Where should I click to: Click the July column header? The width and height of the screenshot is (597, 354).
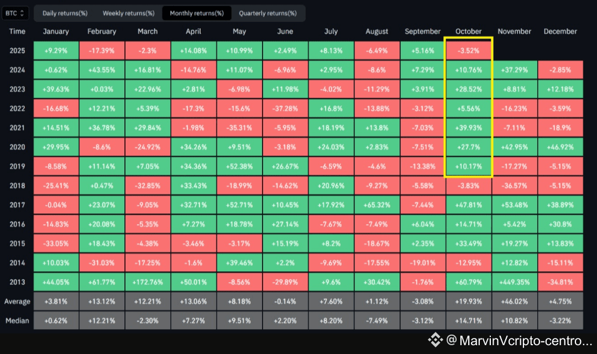(331, 31)
